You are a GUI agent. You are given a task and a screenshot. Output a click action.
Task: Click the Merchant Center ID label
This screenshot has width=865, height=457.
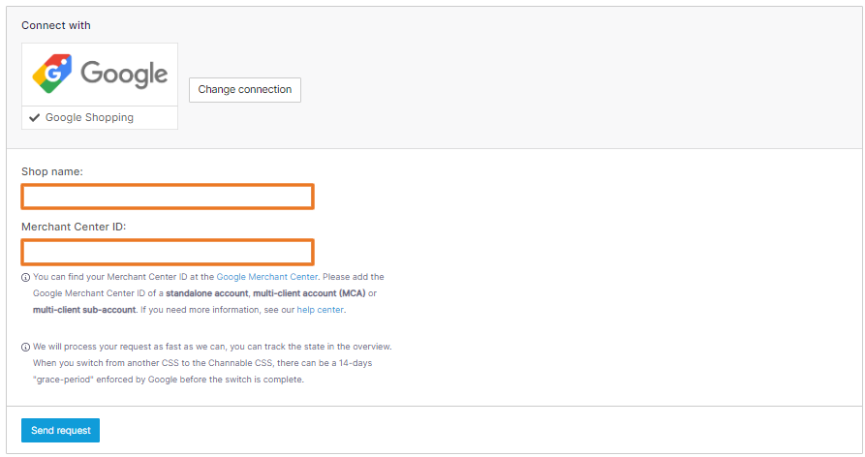[x=74, y=227]
